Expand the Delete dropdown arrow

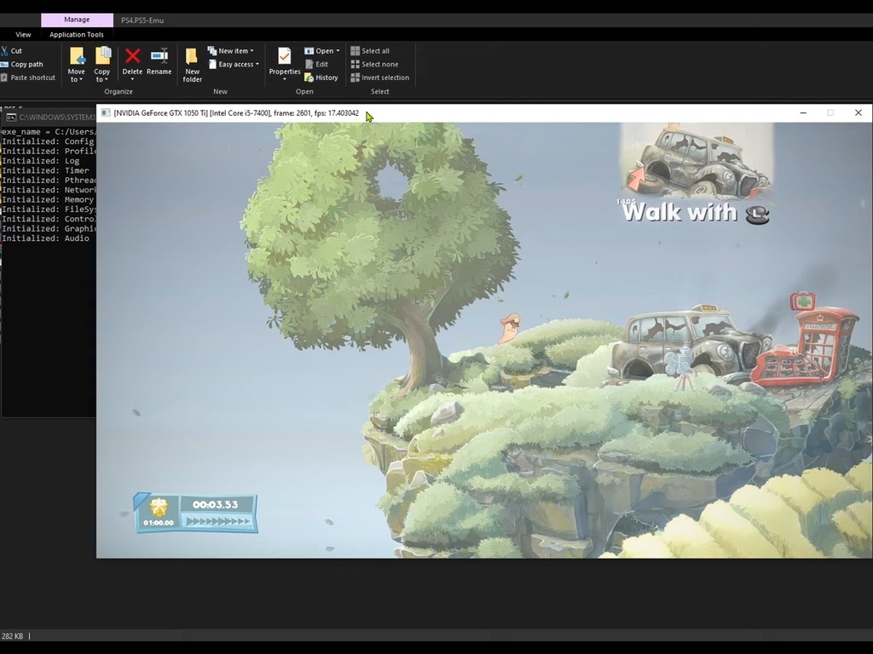(132, 79)
